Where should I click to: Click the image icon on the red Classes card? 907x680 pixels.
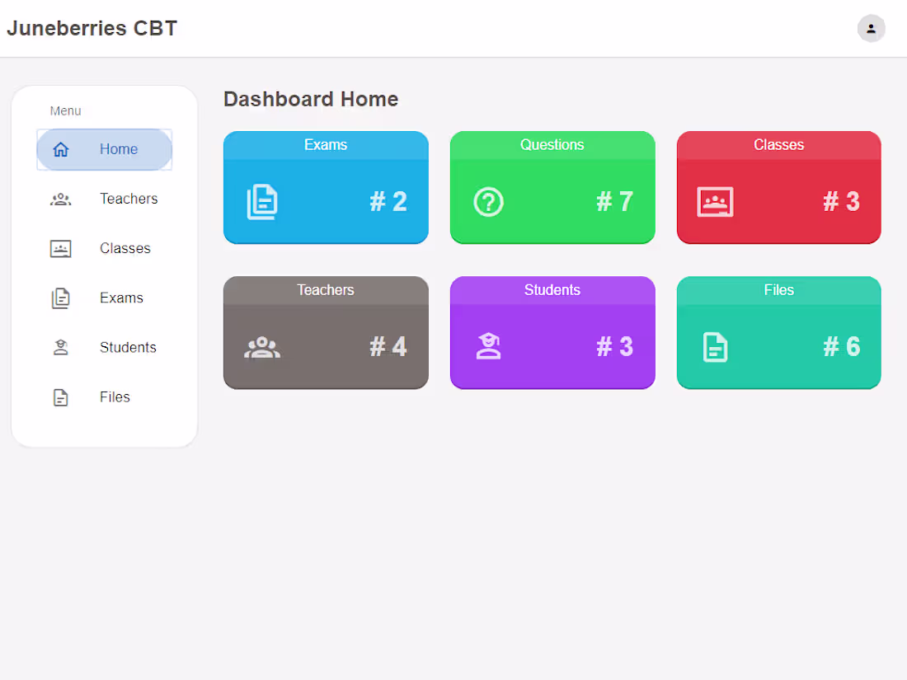[714, 201]
